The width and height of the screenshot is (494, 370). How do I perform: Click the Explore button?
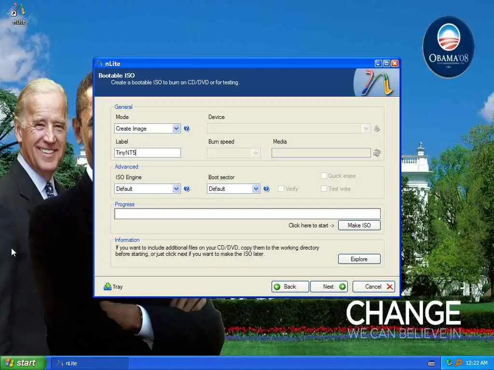[x=359, y=259]
